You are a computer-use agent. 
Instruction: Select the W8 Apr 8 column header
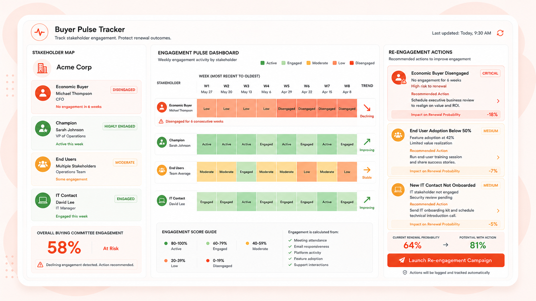coord(347,89)
